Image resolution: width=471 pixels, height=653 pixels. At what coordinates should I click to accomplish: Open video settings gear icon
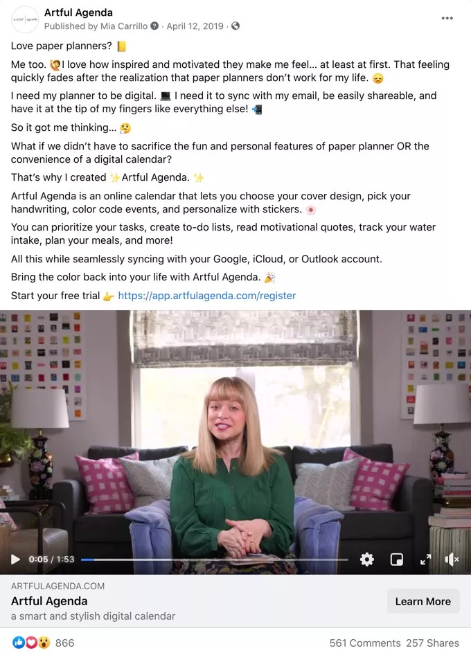tap(366, 559)
